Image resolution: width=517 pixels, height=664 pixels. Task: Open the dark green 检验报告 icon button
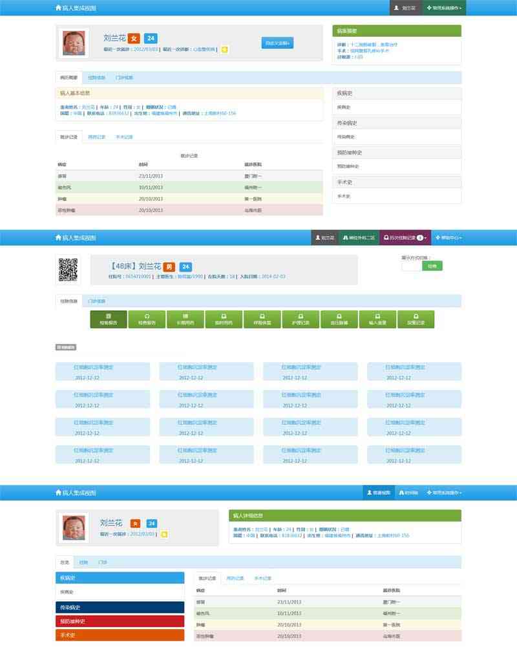click(109, 319)
